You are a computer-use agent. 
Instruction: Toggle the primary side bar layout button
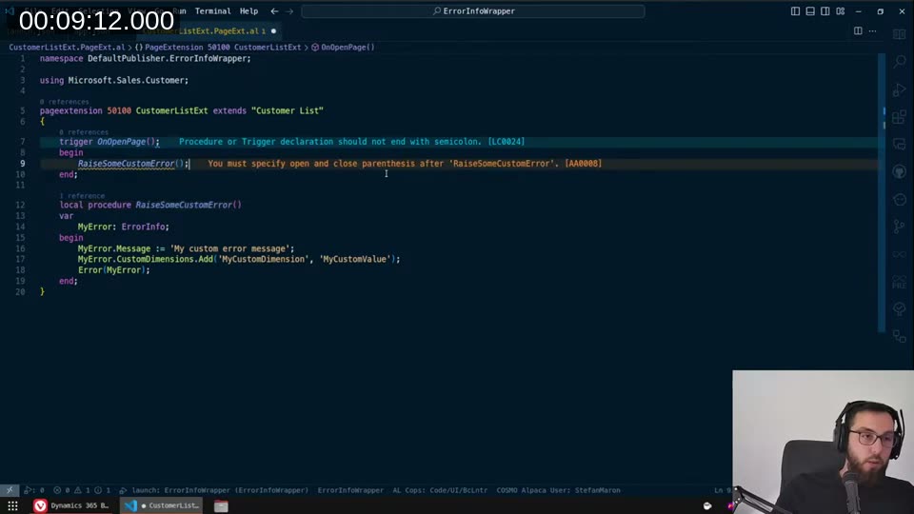[x=796, y=11]
